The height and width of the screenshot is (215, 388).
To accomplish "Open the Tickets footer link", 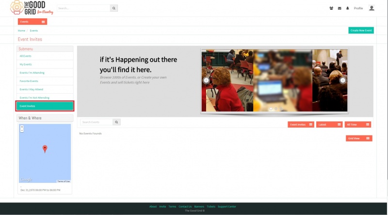I will click(211, 207).
